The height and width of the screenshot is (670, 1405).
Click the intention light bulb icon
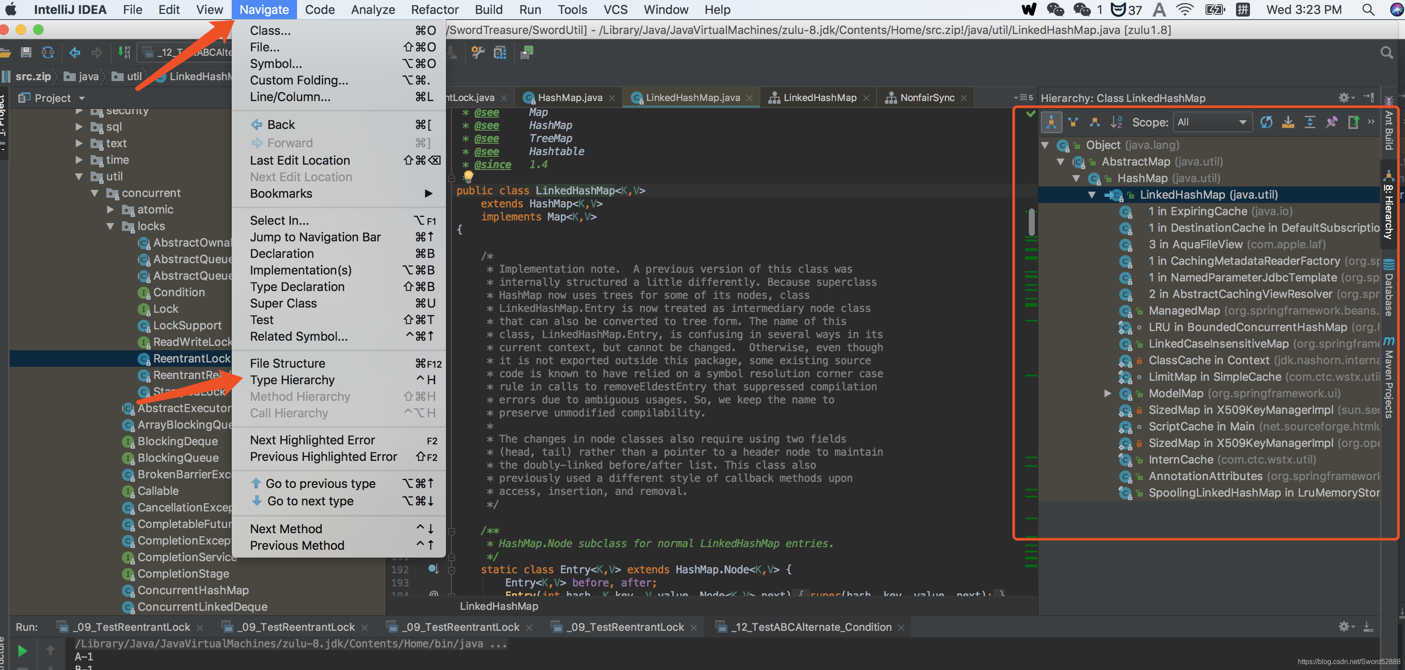[x=468, y=176]
